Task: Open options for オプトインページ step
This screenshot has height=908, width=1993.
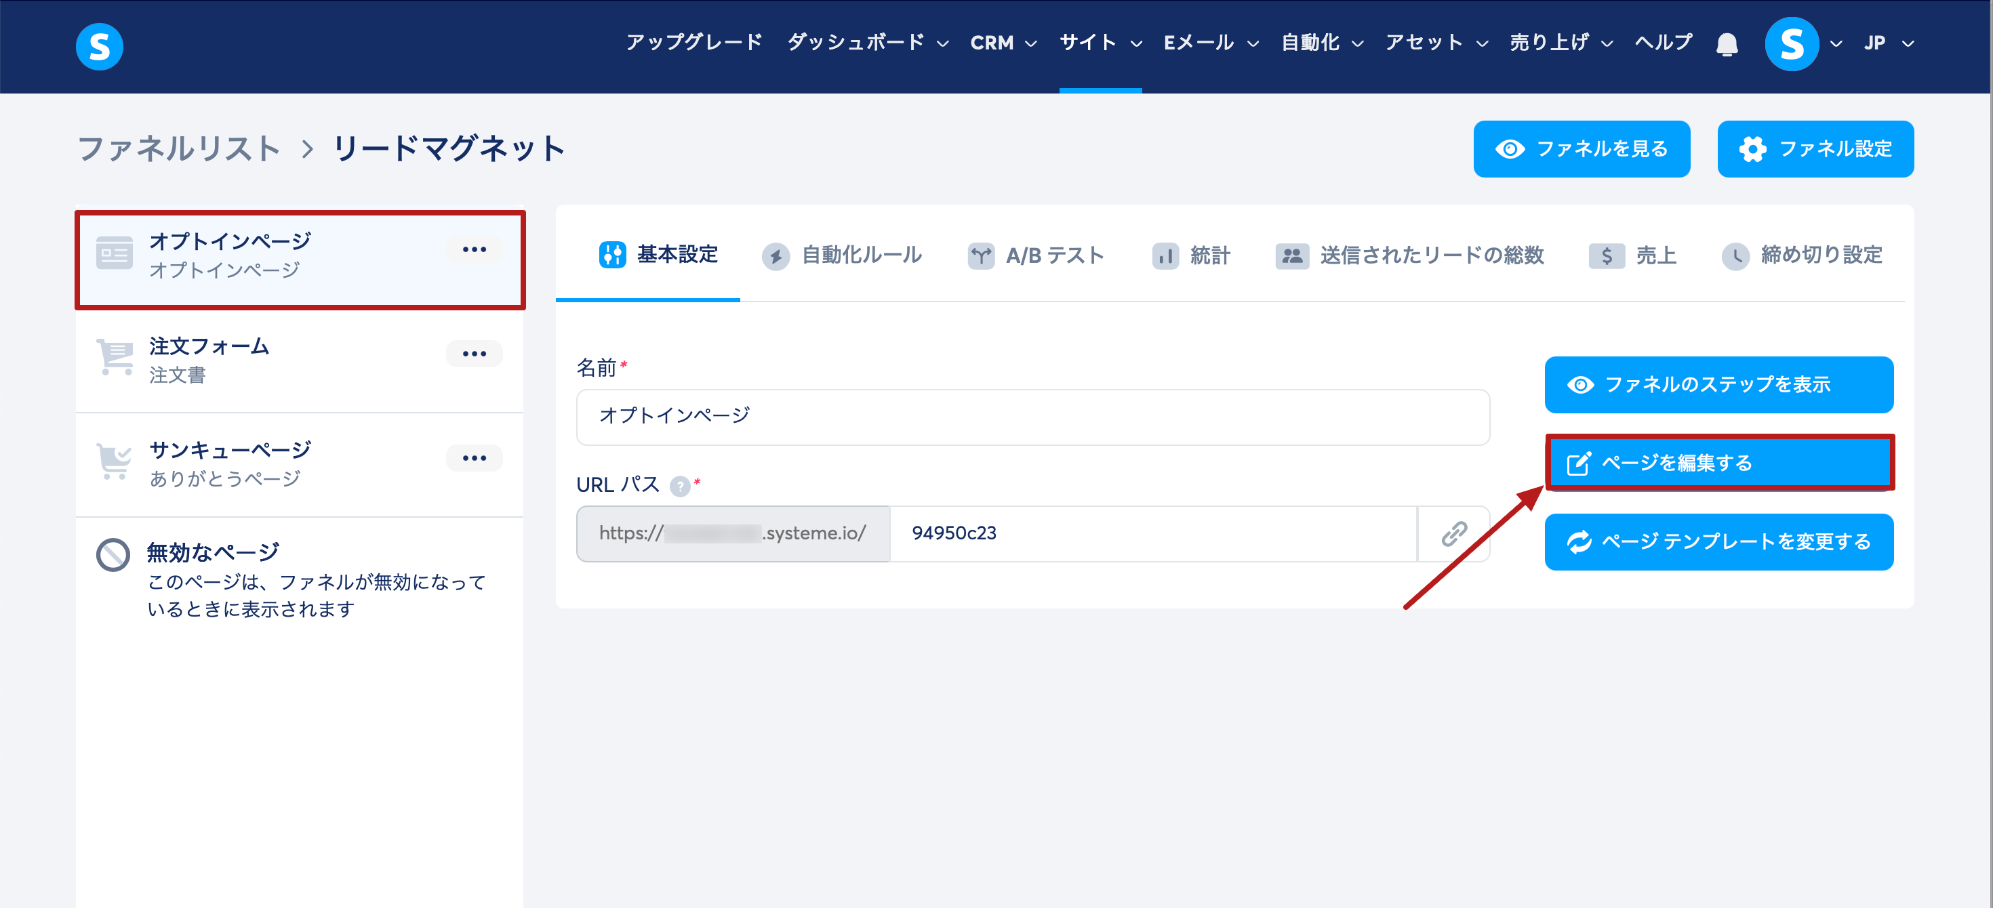Action: [473, 250]
